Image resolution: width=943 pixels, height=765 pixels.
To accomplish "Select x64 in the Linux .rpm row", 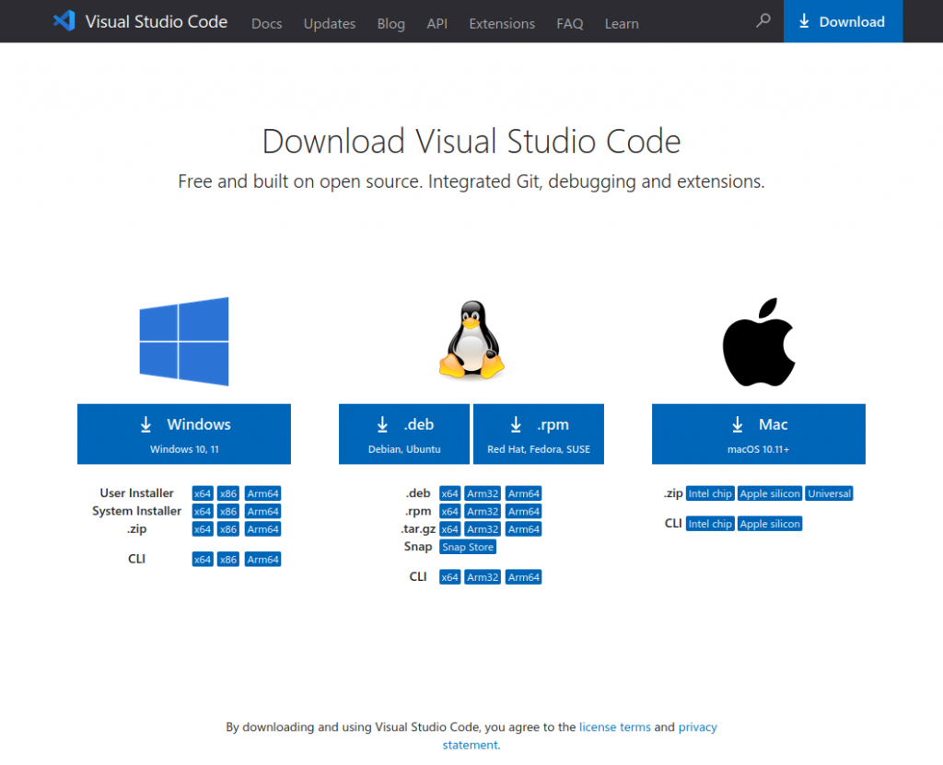I will tap(449, 511).
